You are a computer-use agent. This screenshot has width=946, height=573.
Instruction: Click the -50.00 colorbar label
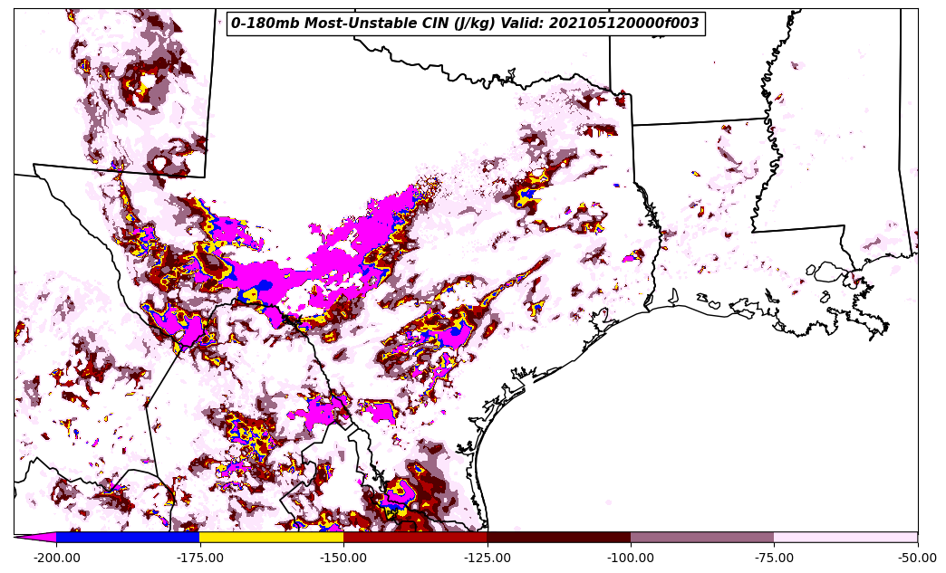(917, 558)
